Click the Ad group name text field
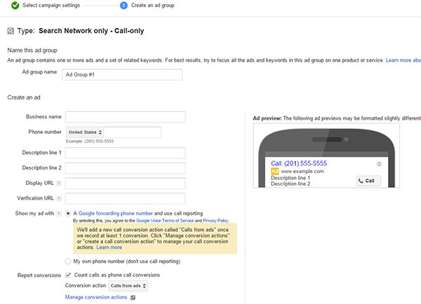The width and height of the screenshot is (421, 304). (x=121, y=75)
